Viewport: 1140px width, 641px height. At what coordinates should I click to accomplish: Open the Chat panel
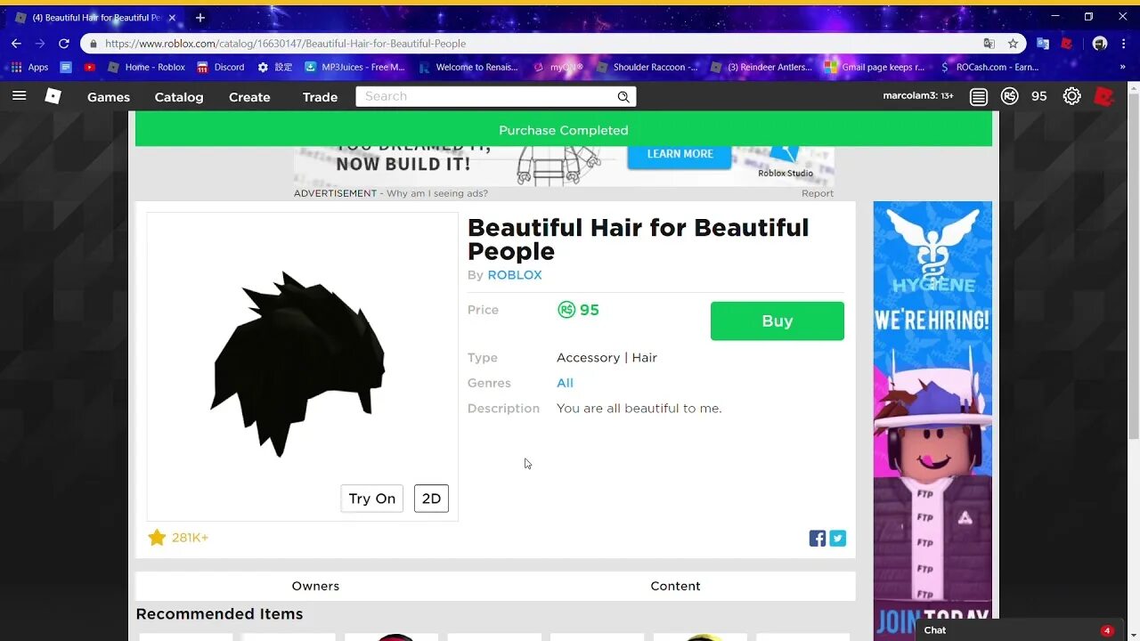1018,629
